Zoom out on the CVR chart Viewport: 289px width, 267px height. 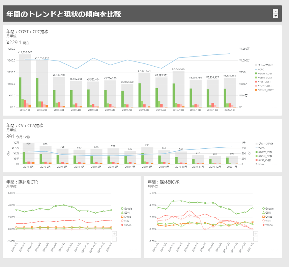[256, 239]
